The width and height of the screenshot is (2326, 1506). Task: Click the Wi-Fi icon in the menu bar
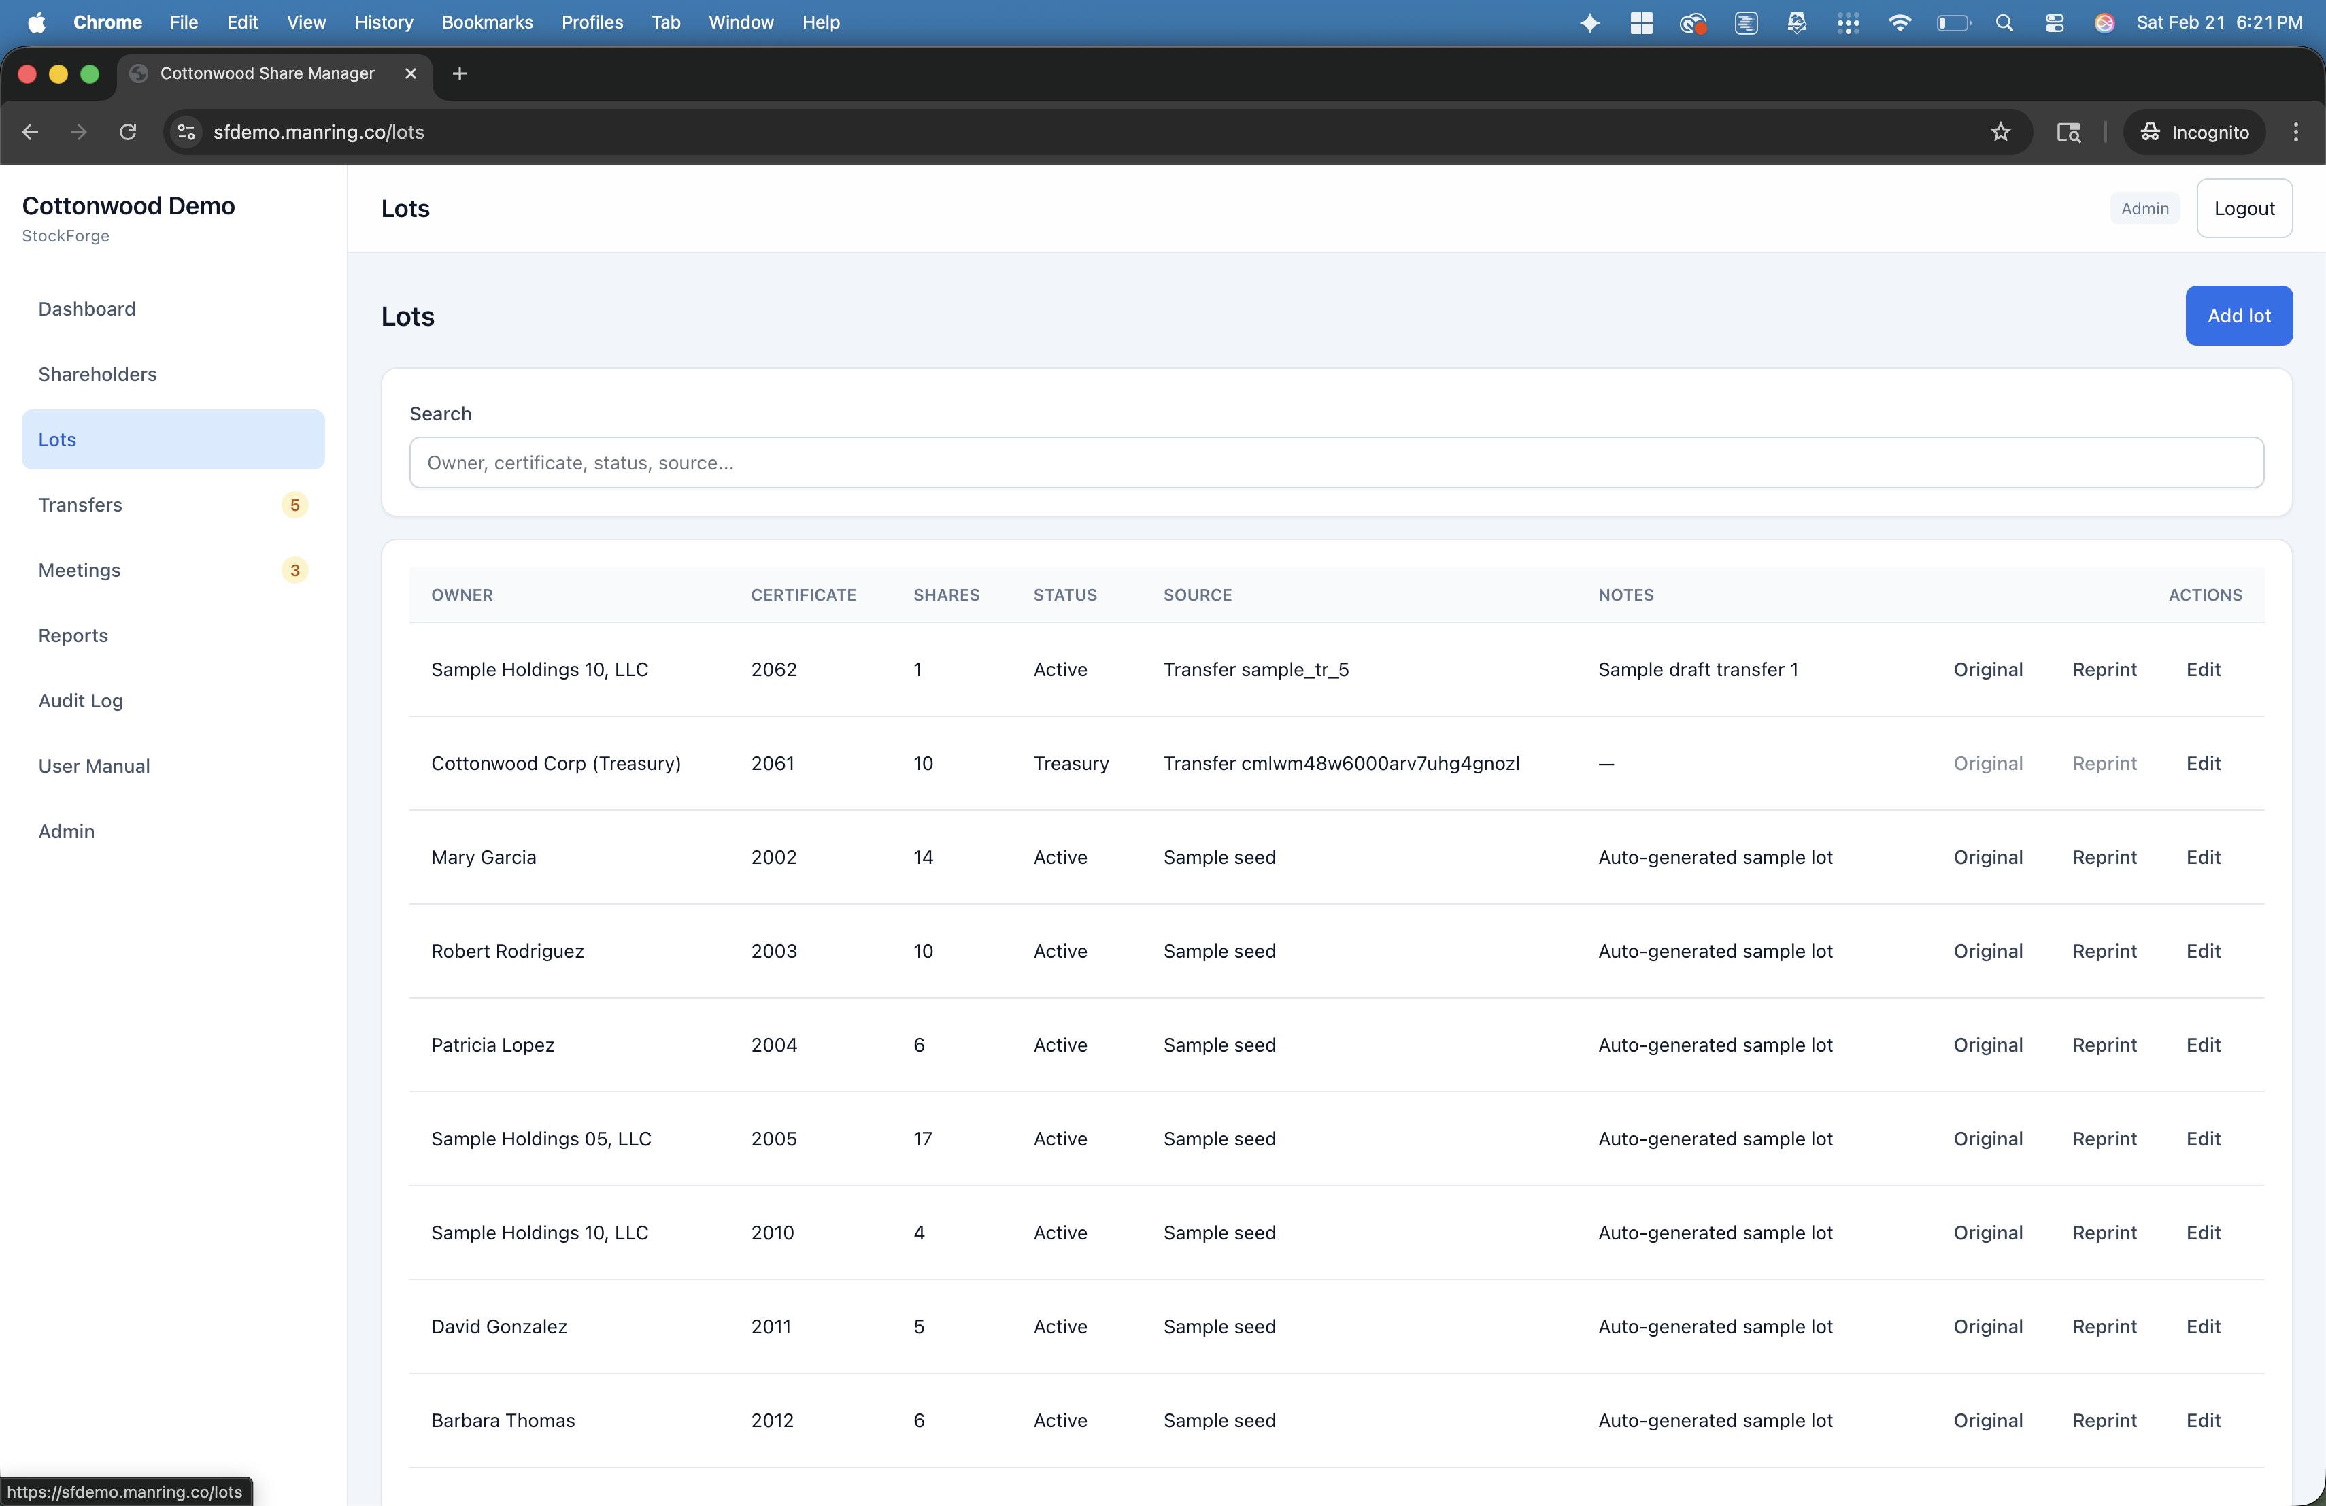pyautogui.click(x=1900, y=22)
